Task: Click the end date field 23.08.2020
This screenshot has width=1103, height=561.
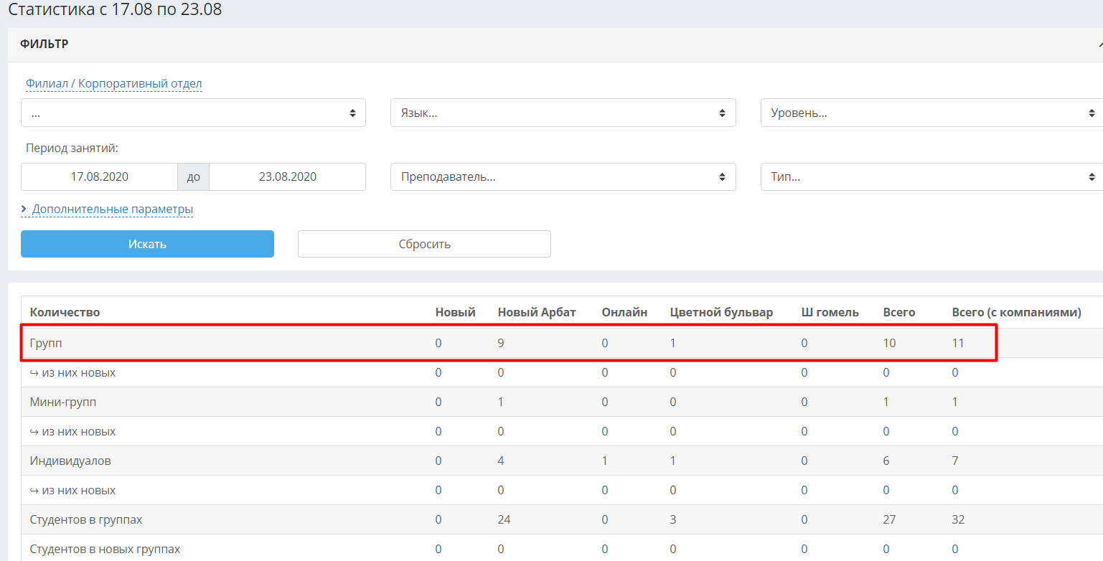Action: [287, 176]
